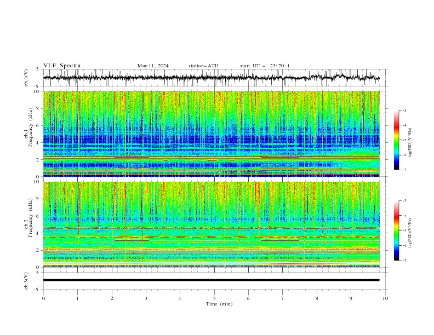Click inside the ch.1 spectrogram plot
The height and width of the screenshot is (335, 434).
point(211,134)
